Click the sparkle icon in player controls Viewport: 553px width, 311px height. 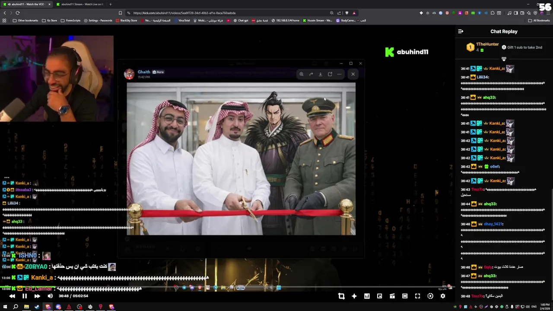pyautogui.click(x=354, y=296)
